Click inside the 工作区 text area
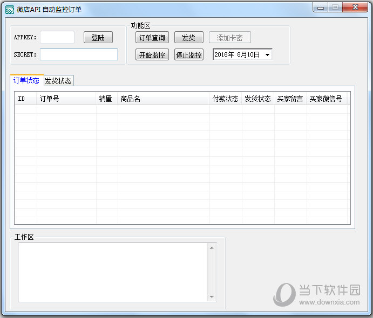The image size is (373, 318). point(113,272)
